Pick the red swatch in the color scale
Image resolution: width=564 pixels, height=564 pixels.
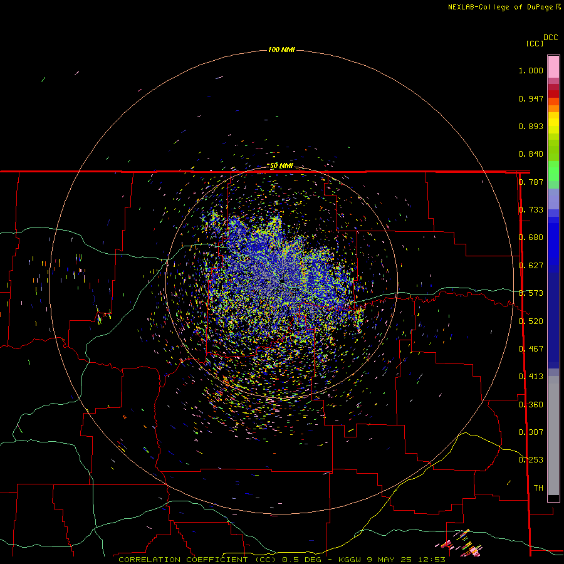click(x=553, y=94)
